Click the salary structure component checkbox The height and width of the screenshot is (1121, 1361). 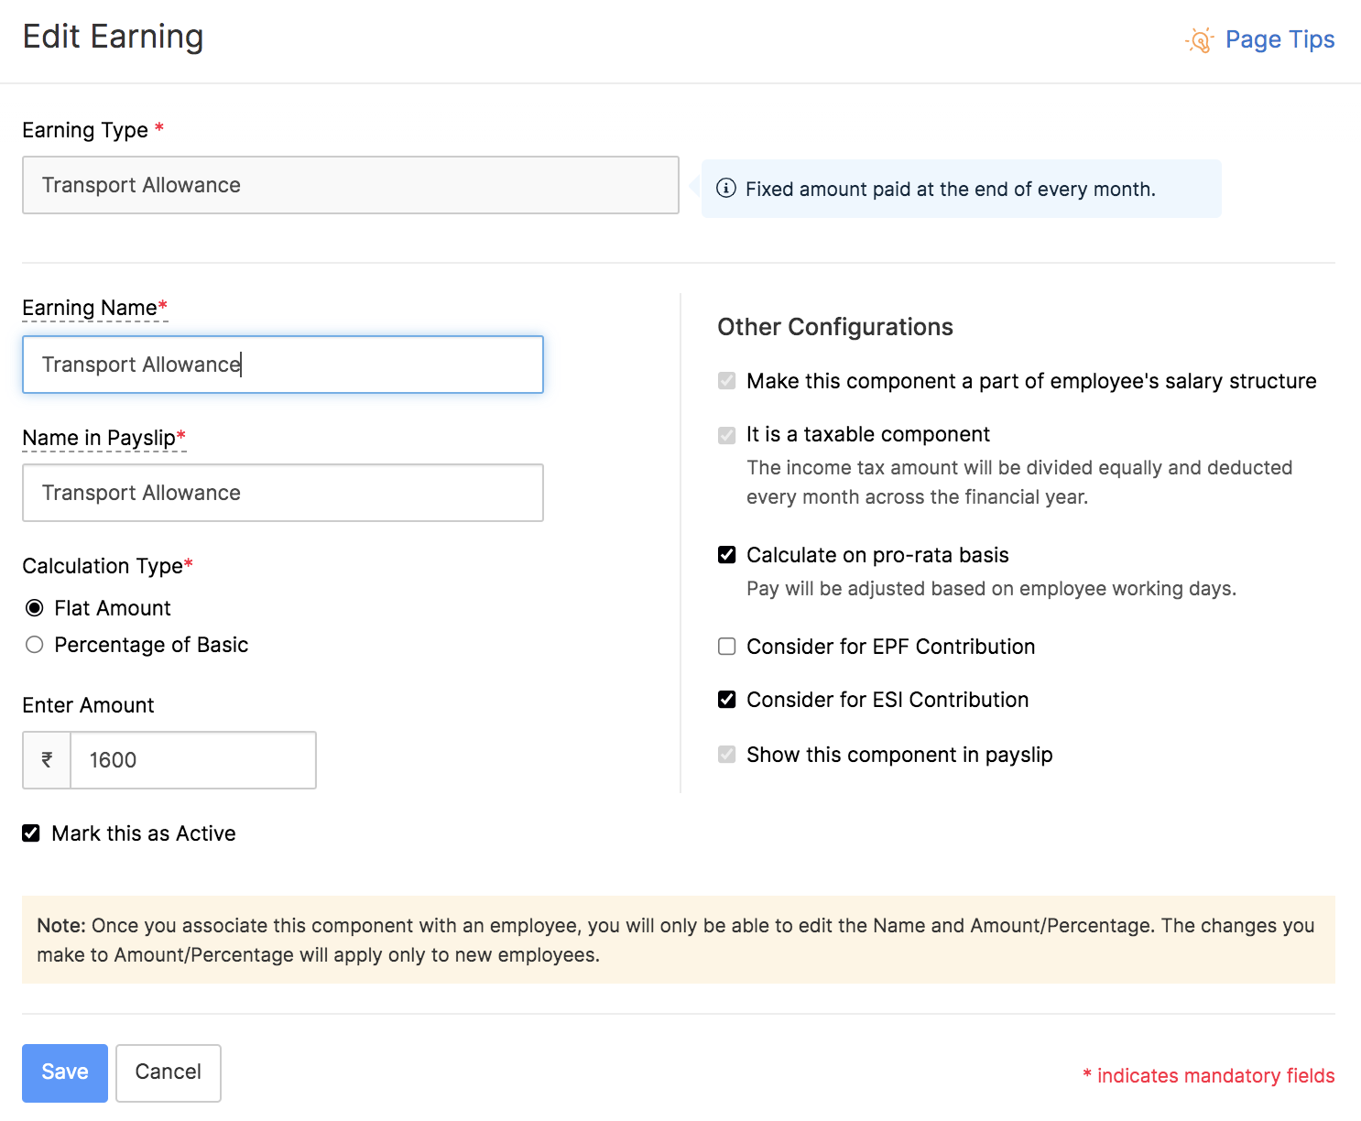(726, 381)
